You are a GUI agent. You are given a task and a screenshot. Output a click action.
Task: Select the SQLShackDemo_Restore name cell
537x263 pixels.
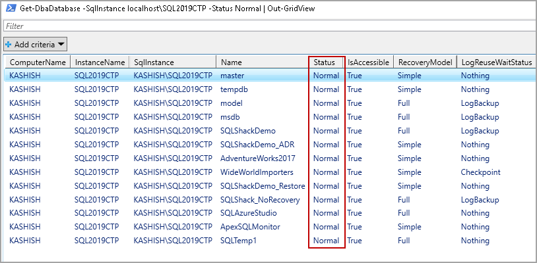[x=263, y=186]
